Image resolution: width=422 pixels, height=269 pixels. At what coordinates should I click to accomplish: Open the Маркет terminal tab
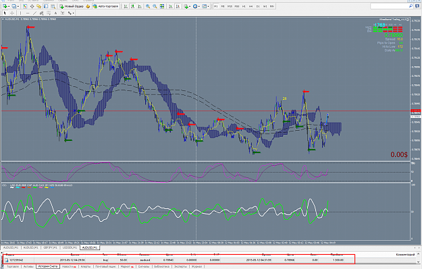[127, 266]
